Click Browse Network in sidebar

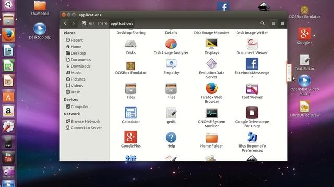click(83, 121)
